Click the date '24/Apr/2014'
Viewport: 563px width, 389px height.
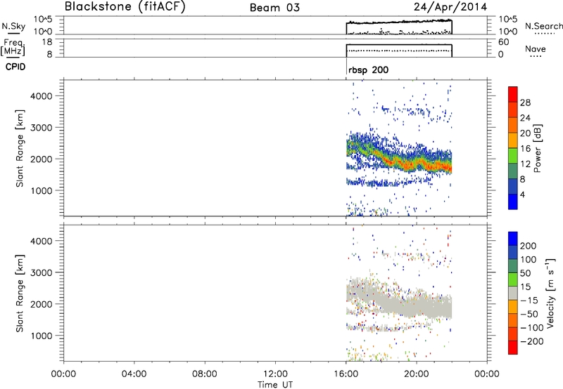450,7
